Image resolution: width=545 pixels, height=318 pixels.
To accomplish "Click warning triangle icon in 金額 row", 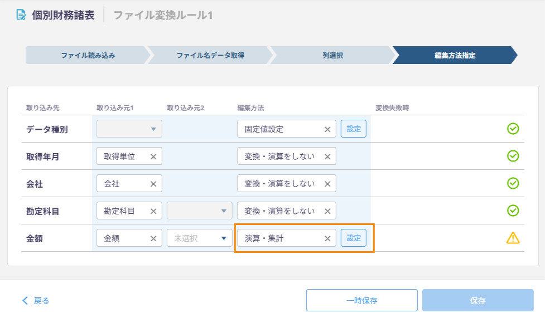I will [x=513, y=238].
